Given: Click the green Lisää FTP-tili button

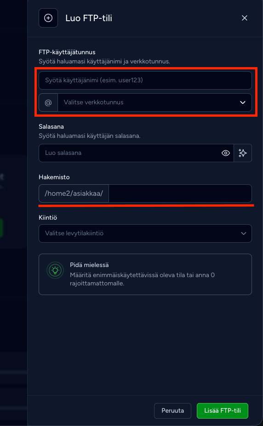Looking at the screenshot, I should coord(223,410).
